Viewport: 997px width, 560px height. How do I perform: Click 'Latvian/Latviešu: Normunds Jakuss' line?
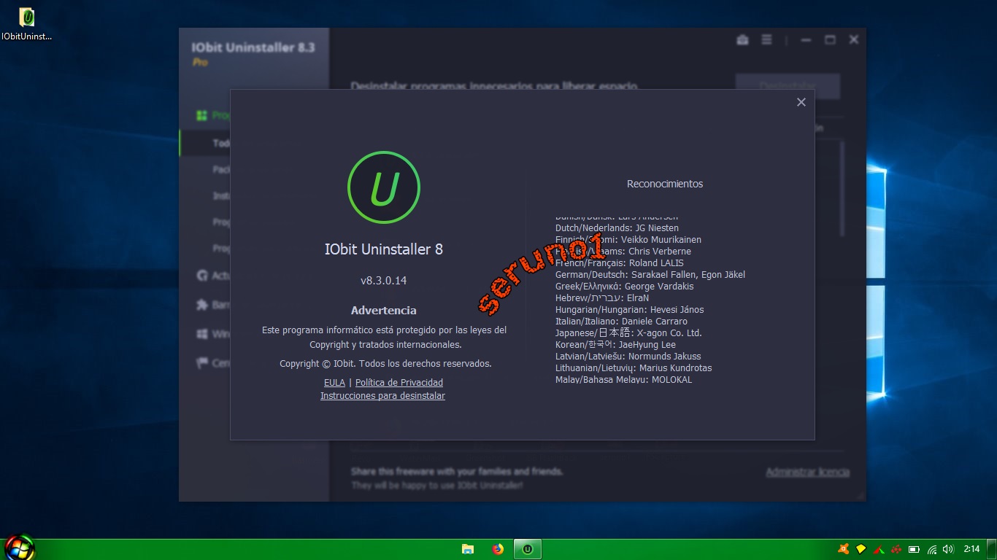coord(628,357)
